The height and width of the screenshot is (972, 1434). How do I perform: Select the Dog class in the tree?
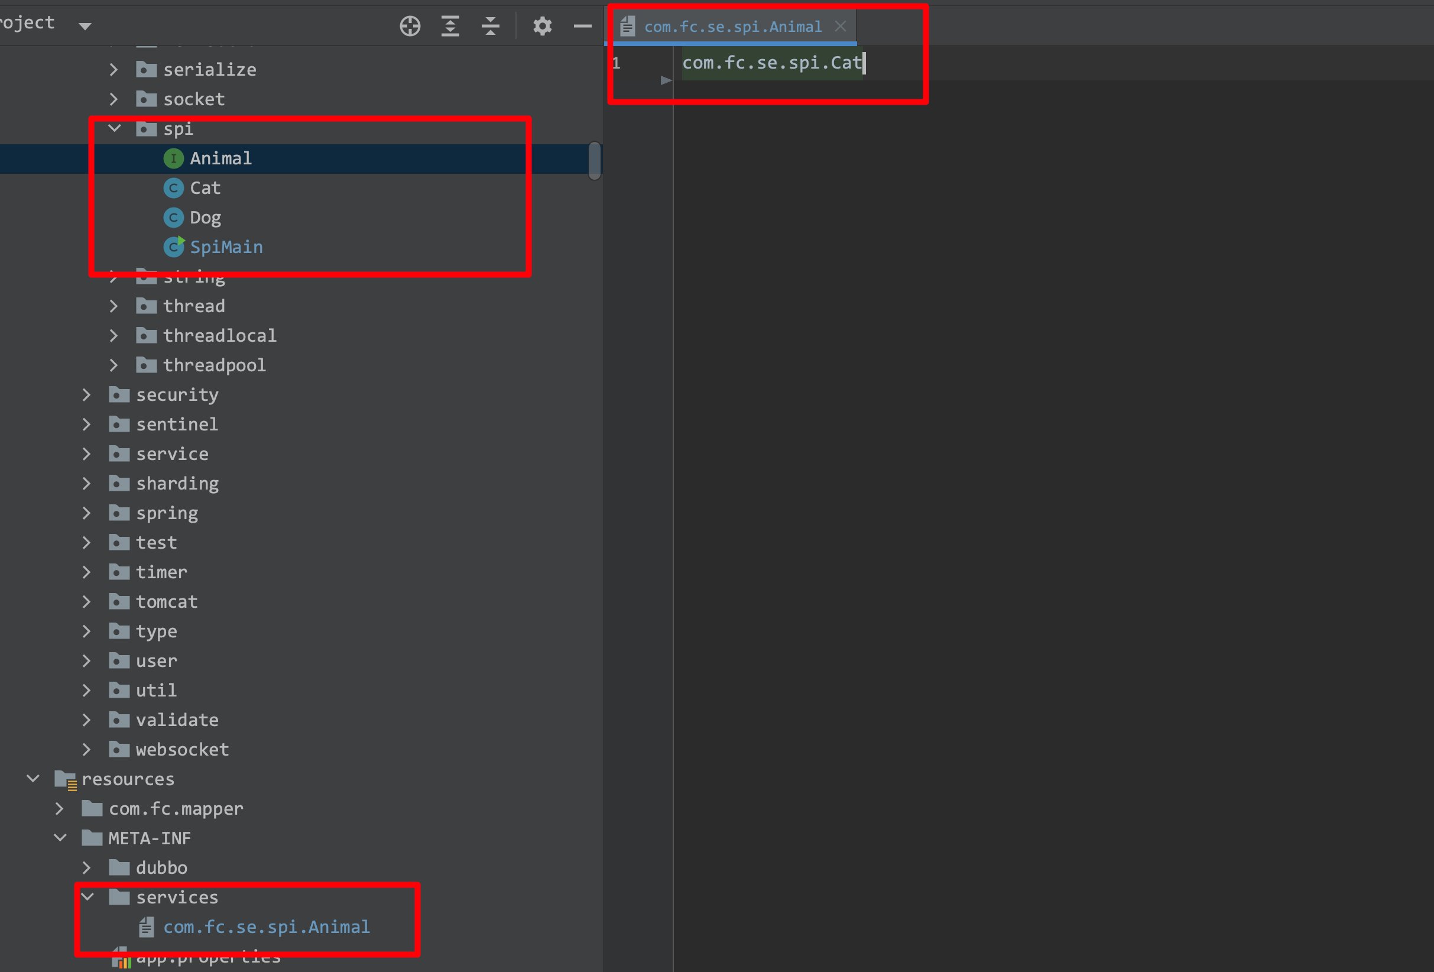point(205,217)
